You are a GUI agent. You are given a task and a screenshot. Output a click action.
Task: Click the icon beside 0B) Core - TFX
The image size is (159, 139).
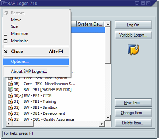[x=11, y=84]
